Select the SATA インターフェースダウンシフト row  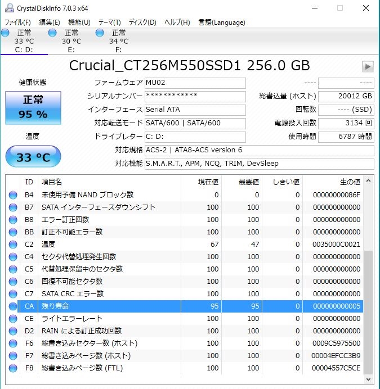185,207
